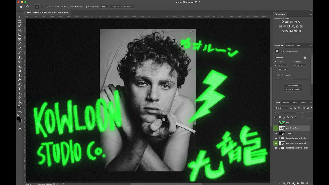This screenshot has width=329, height=185.
Task: Select the Move tool
Action: (x=19, y=17)
